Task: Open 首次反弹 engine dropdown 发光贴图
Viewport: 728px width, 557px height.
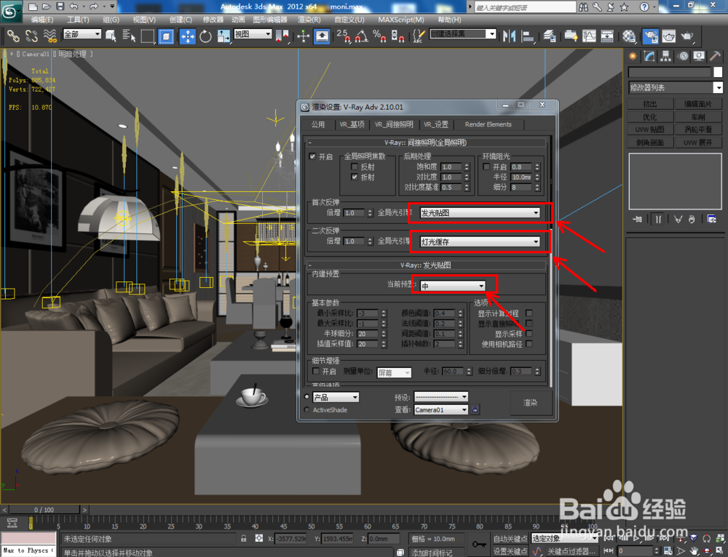Action: pyautogui.click(x=480, y=213)
